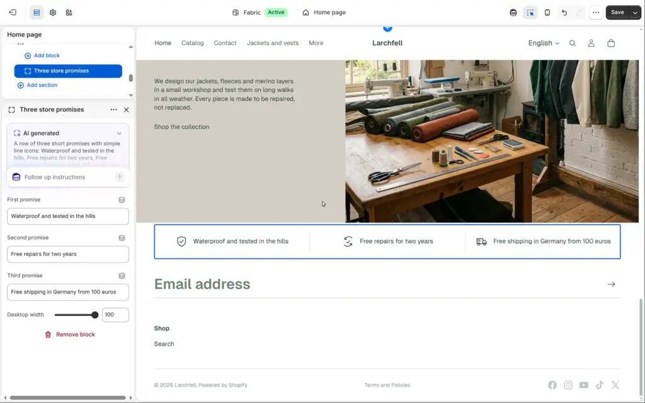Open Jackets and vests nav item
645x403 pixels.
[273, 43]
